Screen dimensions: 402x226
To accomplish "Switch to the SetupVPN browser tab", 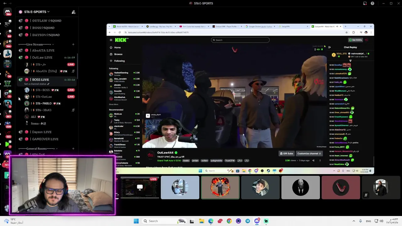I will [293, 27].
